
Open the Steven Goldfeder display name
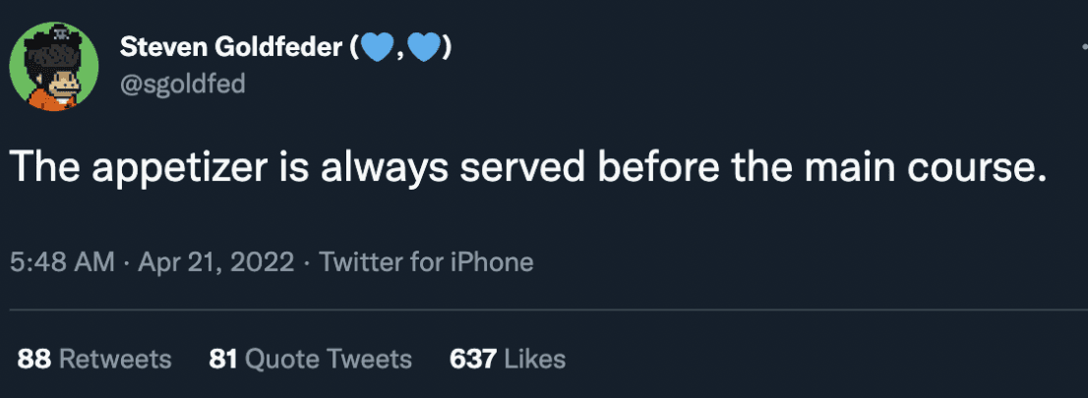tap(231, 46)
